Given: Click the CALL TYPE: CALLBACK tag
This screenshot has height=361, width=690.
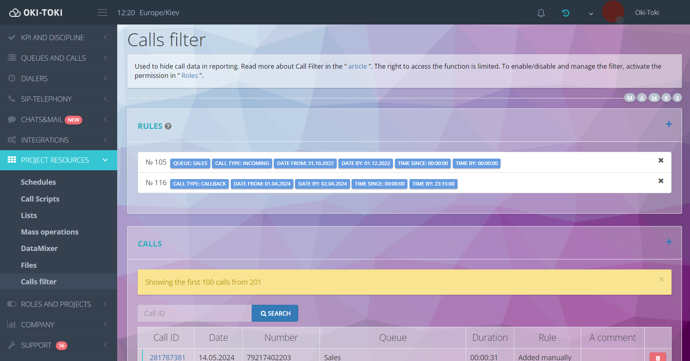Looking at the screenshot, I should (199, 184).
